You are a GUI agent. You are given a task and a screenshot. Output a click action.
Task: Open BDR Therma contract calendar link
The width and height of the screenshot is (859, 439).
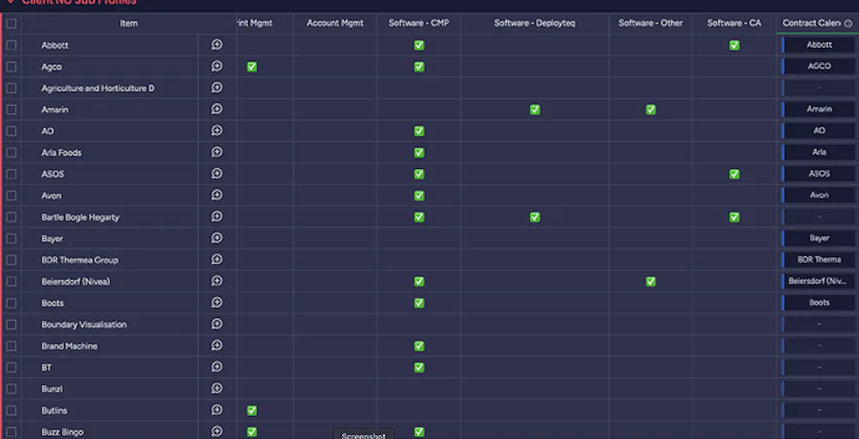click(819, 260)
